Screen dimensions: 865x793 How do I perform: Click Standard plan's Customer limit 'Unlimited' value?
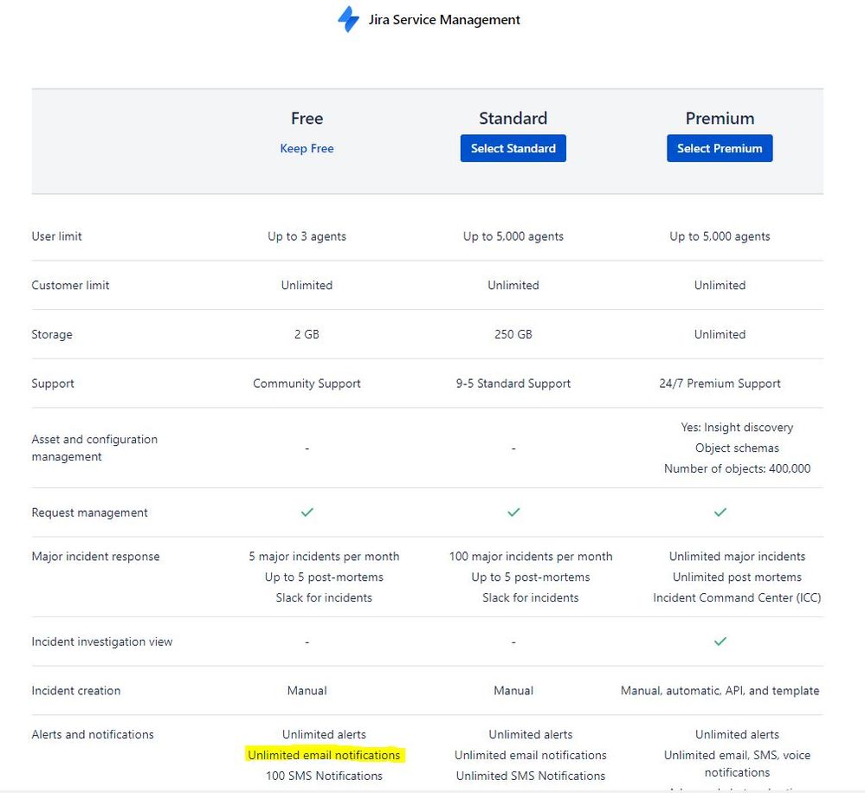[x=513, y=285]
